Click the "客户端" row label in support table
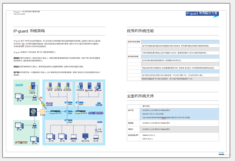 coord(131,110)
